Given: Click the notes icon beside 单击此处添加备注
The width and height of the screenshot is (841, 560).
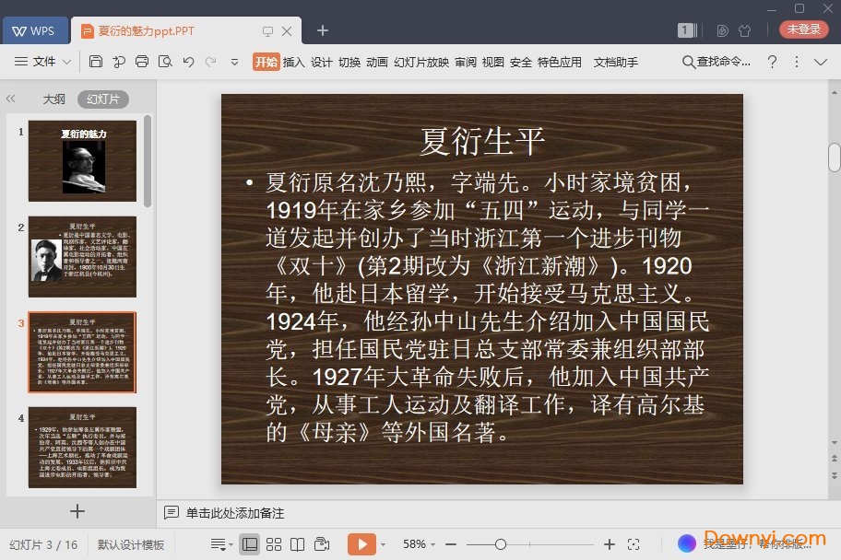Looking at the screenshot, I should pyautogui.click(x=172, y=513).
